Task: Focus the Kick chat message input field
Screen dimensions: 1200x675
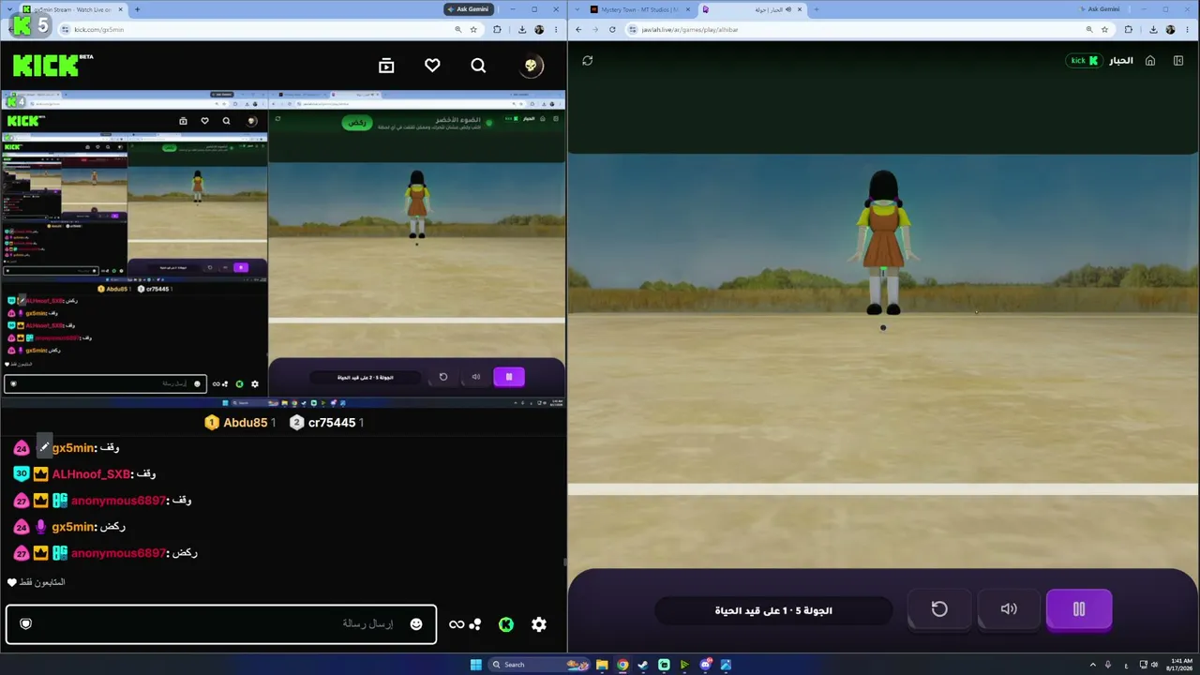Action: 221,624
